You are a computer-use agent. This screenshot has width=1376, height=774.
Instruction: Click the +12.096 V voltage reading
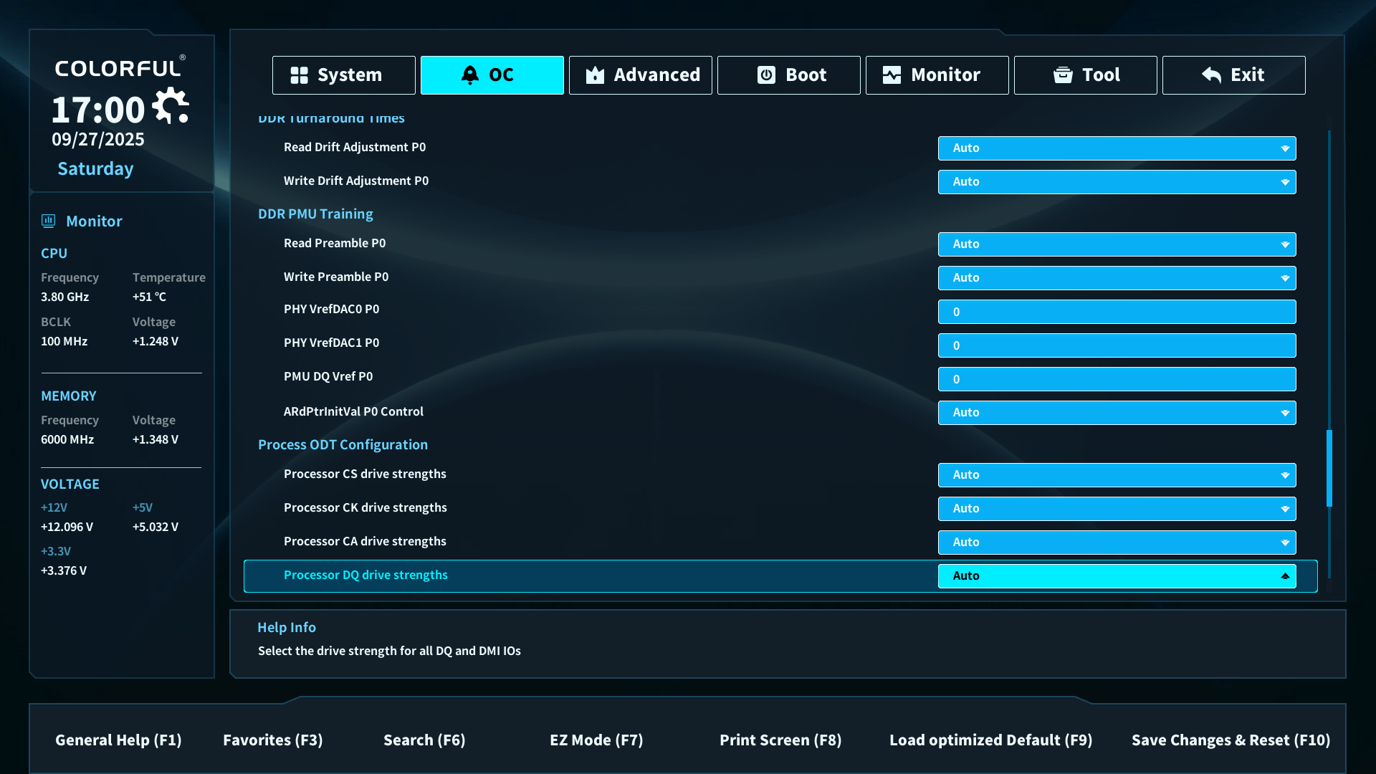[67, 527]
